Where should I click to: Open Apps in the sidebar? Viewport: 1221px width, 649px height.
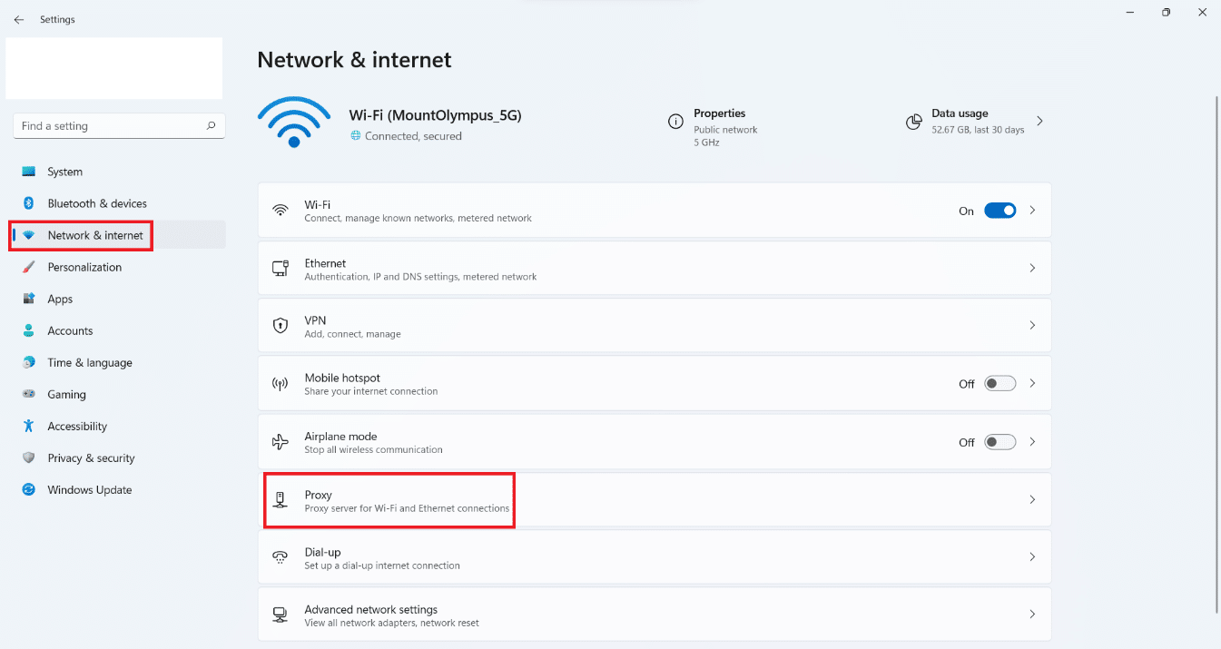point(60,300)
